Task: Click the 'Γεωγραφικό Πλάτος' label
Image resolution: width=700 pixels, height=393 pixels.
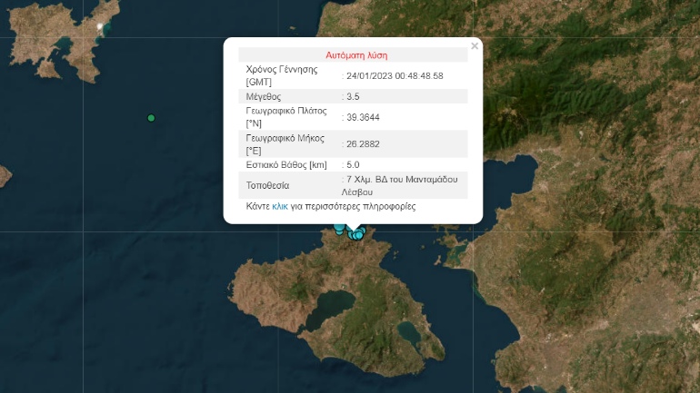Action: [286, 112]
